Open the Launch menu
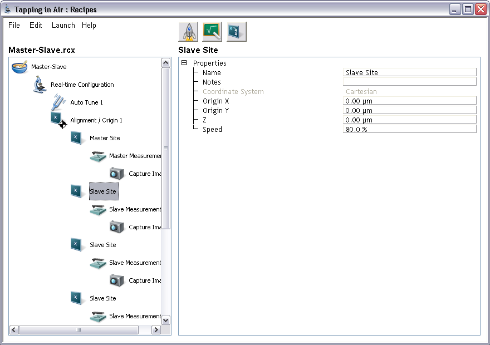The width and height of the screenshot is (490, 345). point(63,26)
